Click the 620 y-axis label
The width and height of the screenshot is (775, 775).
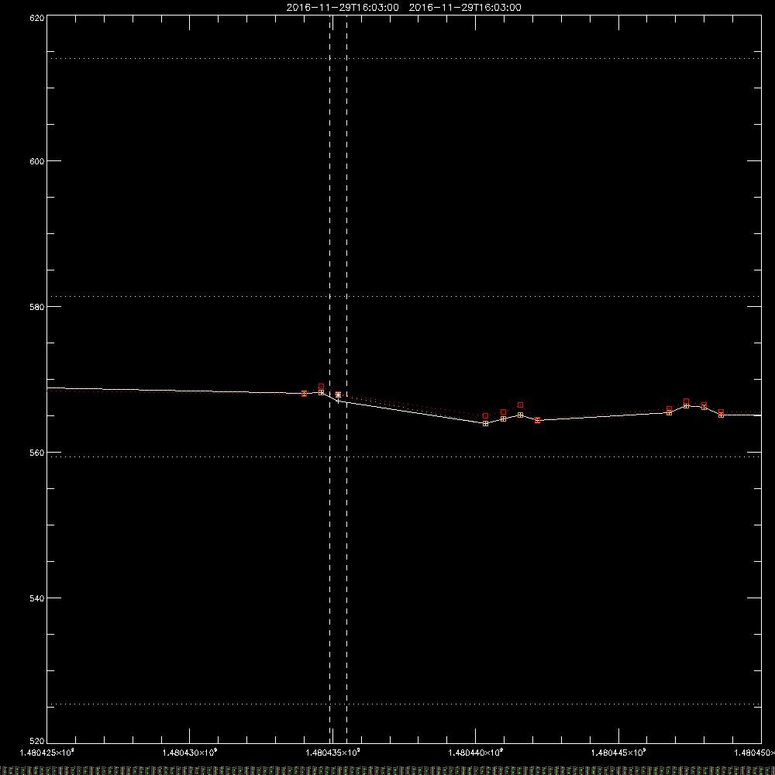(x=37, y=18)
